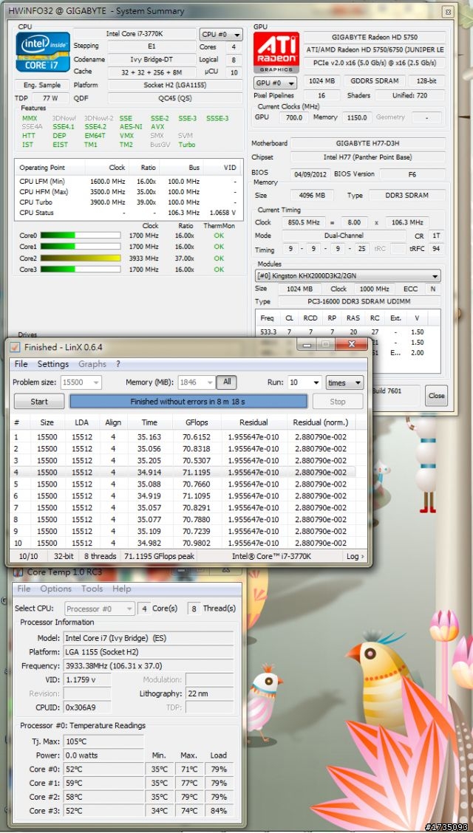Image resolution: width=473 pixels, height=833 pixels.
Task: Open the GPU #0 selector dropdown
Action: click(275, 83)
